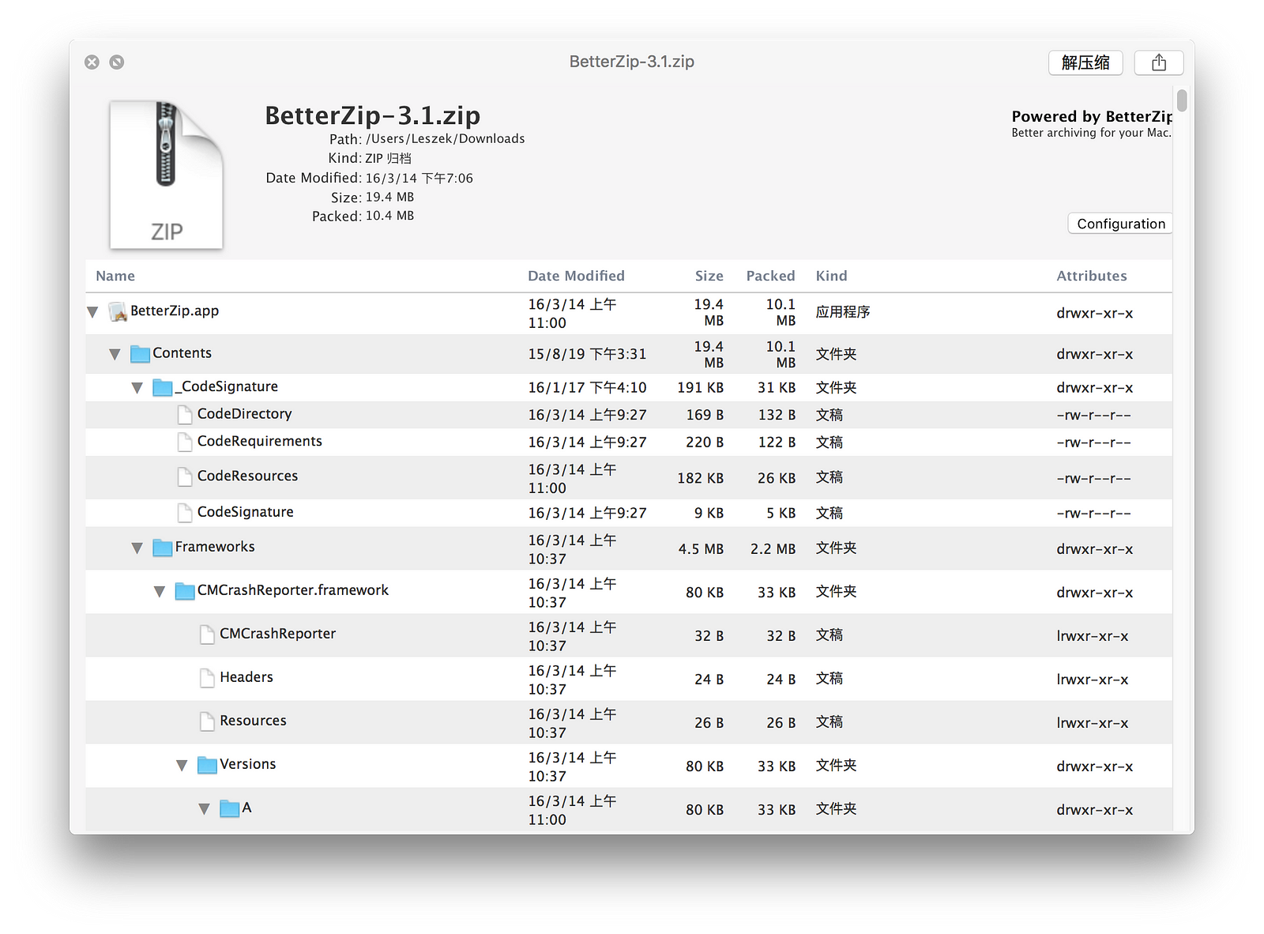Viewport: 1264px width, 934px height.
Task: Click the Resources file icon
Action: pyautogui.click(x=207, y=721)
